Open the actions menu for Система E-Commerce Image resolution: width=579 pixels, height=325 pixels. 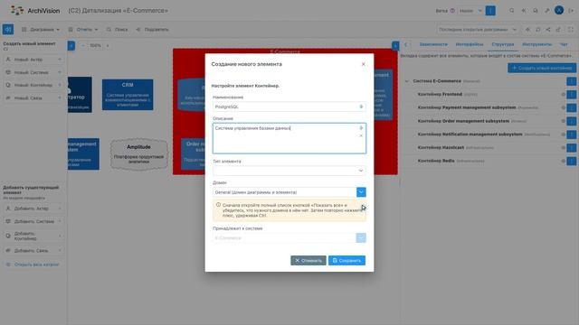[x=571, y=81]
